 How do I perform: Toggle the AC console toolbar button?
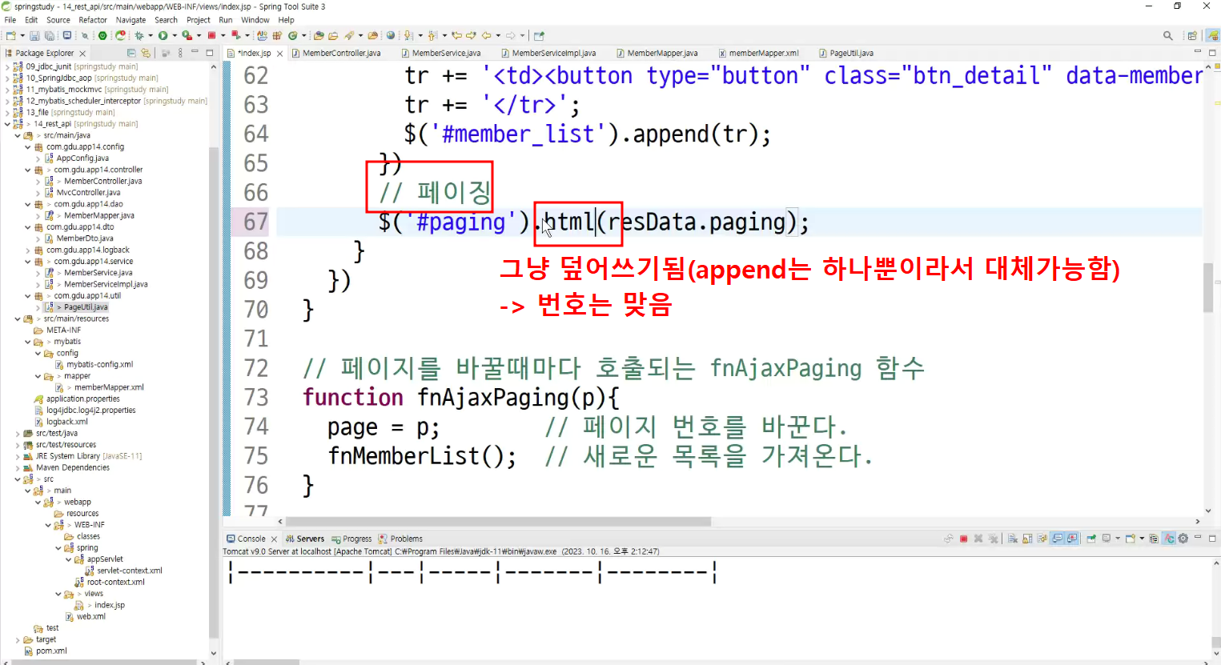pos(1169,539)
